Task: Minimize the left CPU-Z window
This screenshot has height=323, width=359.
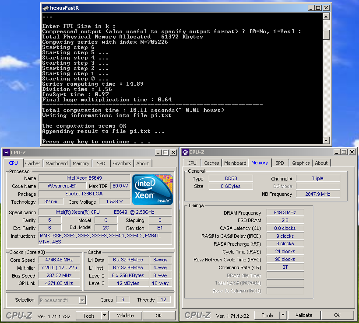Action: pyautogui.click(x=158, y=153)
